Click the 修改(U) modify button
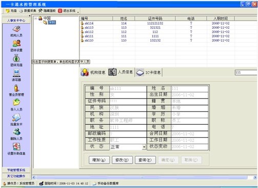This screenshot has height=188, width=258. tap(122, 160)
